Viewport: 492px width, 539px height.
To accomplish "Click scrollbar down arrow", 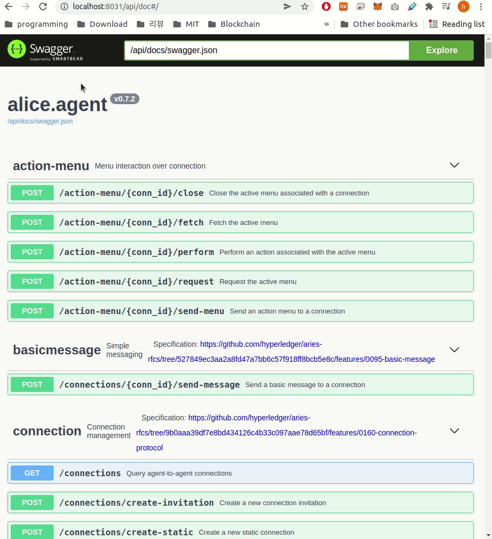I will pyautogui.click(x=488, y=536).
